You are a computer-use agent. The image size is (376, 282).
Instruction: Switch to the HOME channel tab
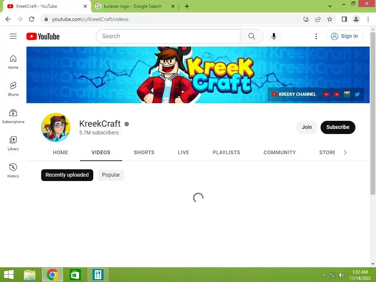pos(61,152)
